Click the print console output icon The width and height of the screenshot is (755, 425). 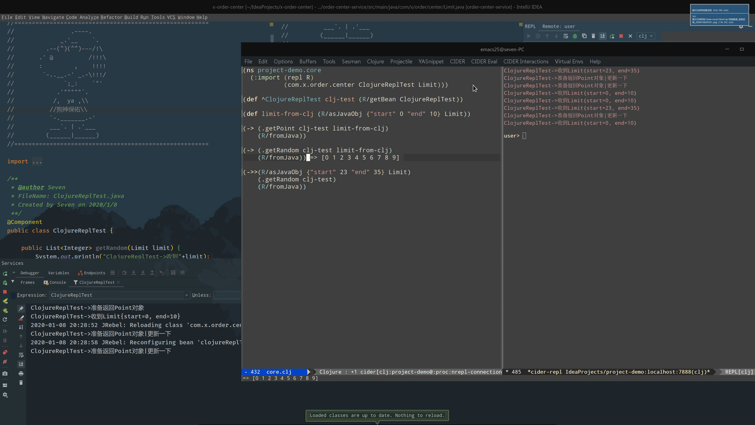21,373
